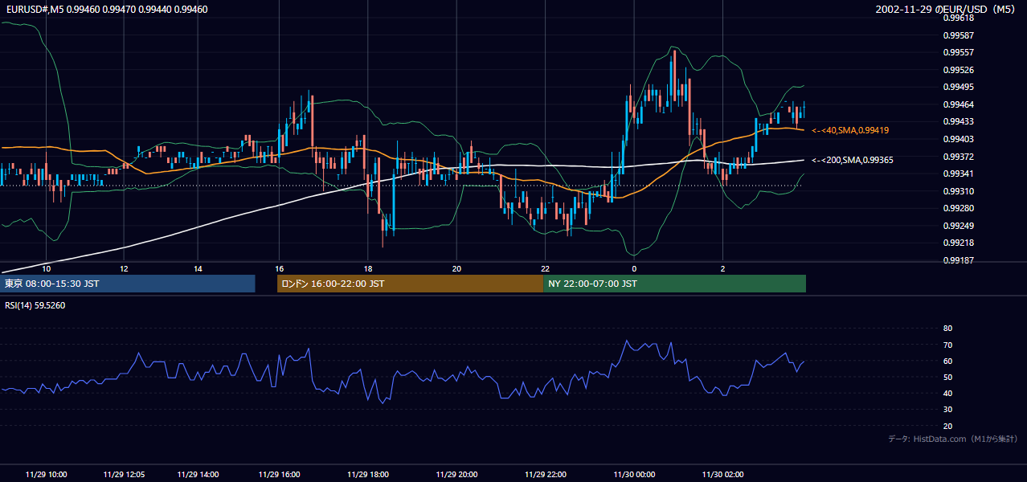Image resolution: width=1027 pixels, height=482 pixels.
Task: Click the 11/29 12:05 time label
Action: [x=124, y=475]
